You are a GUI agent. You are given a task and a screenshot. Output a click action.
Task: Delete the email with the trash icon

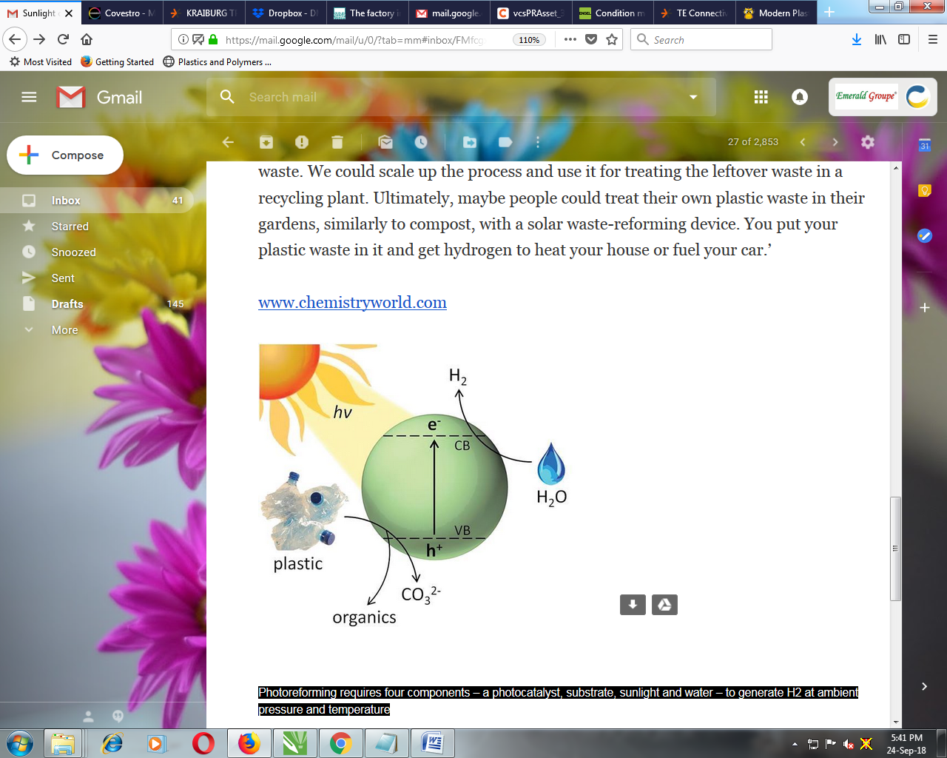[x=337, y=142]
